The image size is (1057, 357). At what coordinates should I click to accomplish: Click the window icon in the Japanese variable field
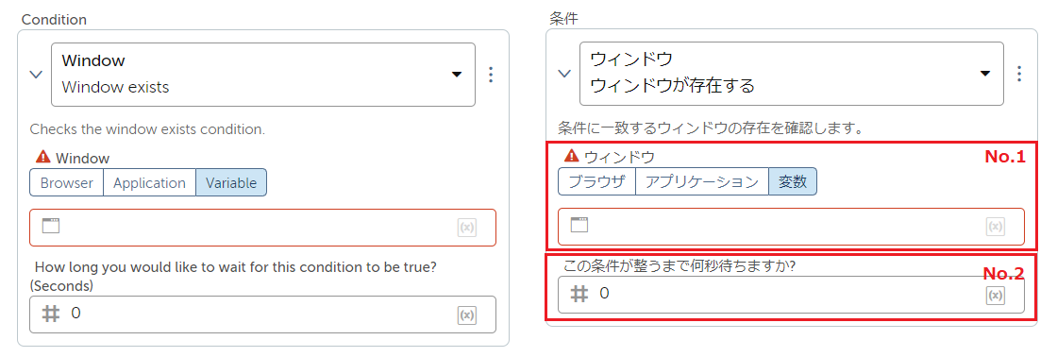point(579,225)
